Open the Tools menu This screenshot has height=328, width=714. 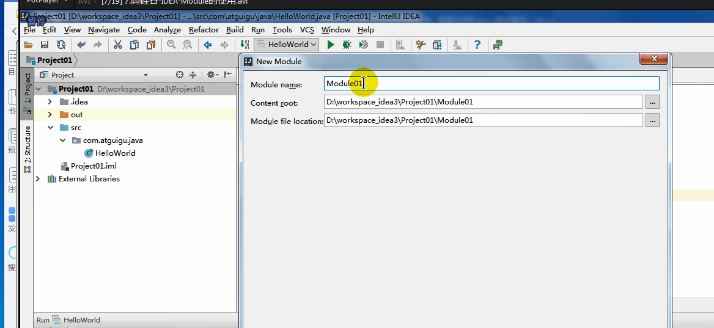pos(282,29)
